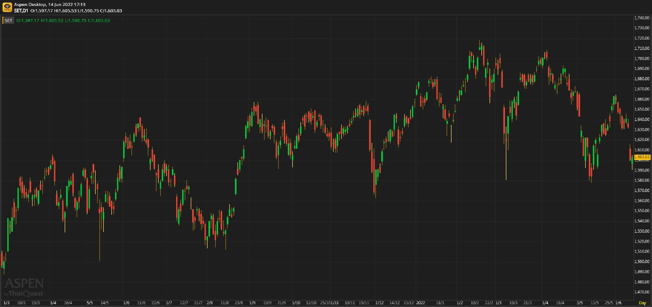Screen dimensions: 652x307
Task: Click the 14/12 date on time axis
Action: pyautogui.click(x=394, y=303)
